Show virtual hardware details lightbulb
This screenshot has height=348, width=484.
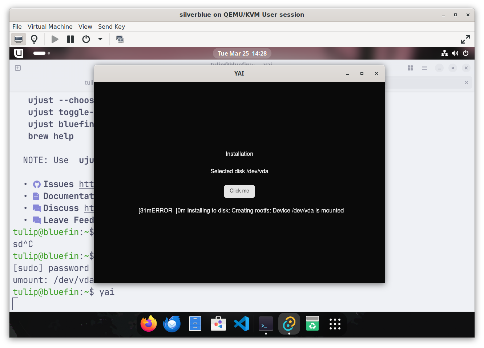[34, 39]
